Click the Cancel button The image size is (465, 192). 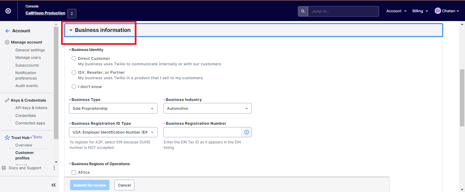(x=124, y=185)
